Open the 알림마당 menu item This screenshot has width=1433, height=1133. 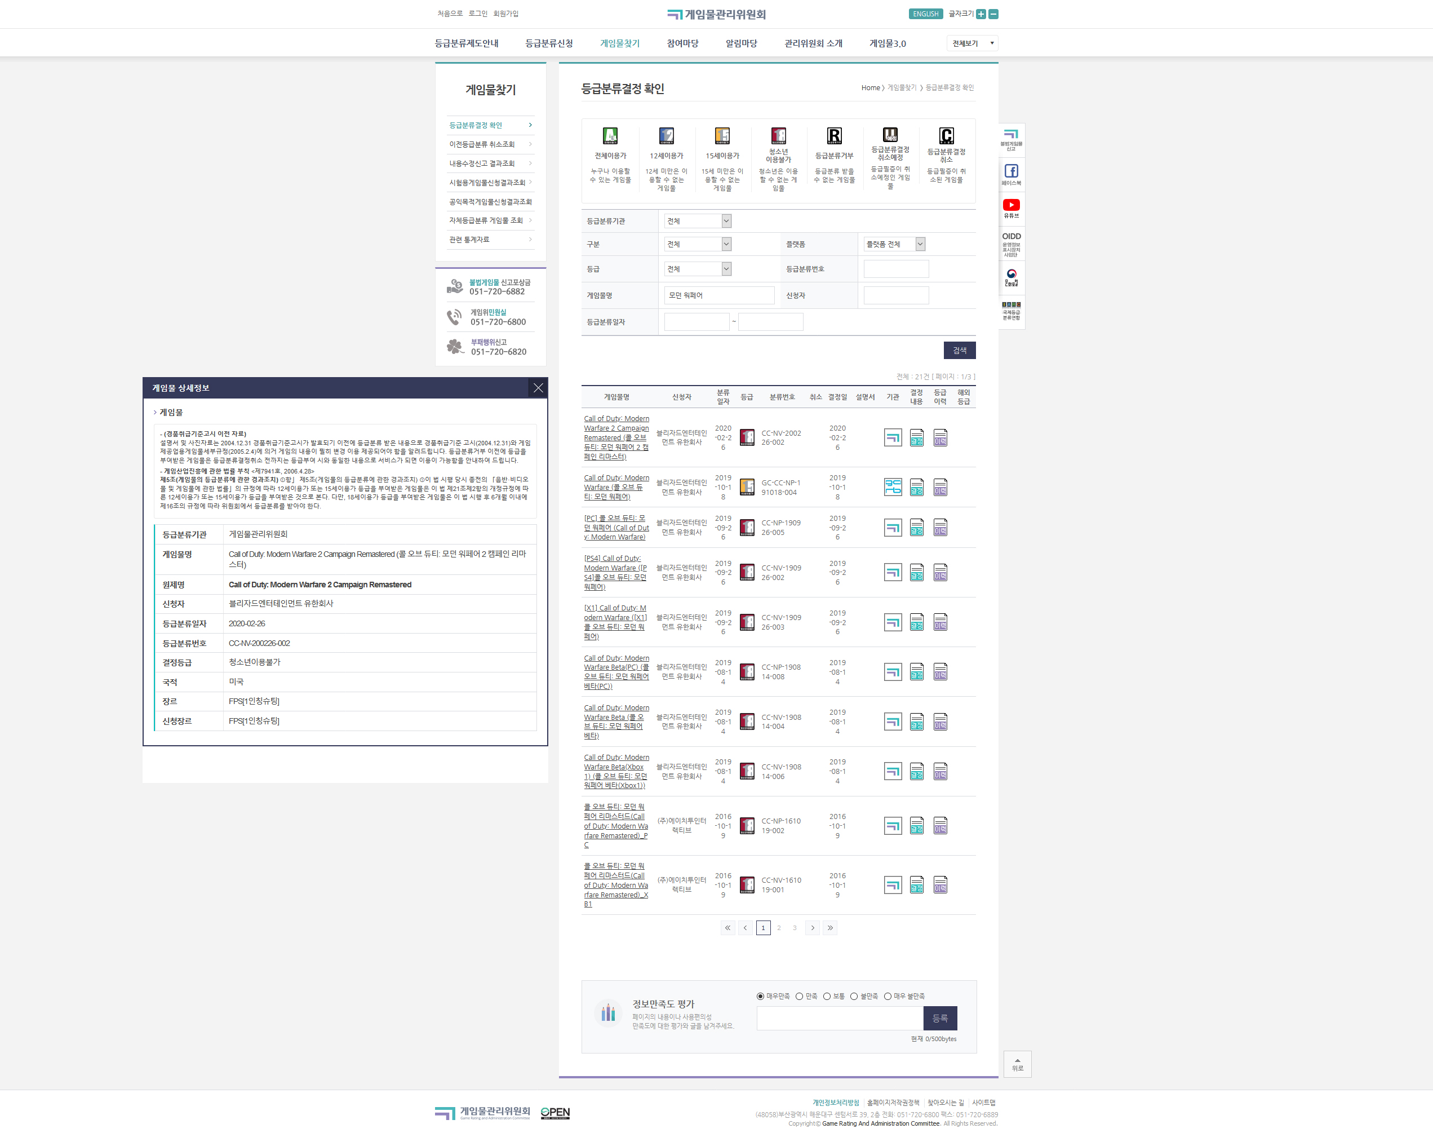click(x=740, y=43)
